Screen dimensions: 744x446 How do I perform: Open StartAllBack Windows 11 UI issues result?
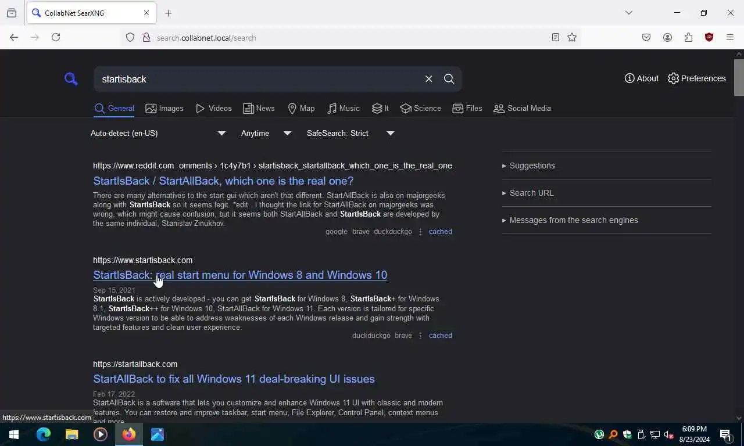(234, 379)
